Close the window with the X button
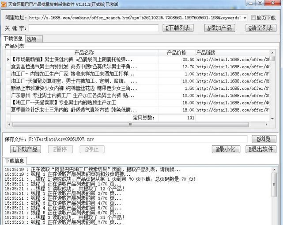 pos(273,3)
